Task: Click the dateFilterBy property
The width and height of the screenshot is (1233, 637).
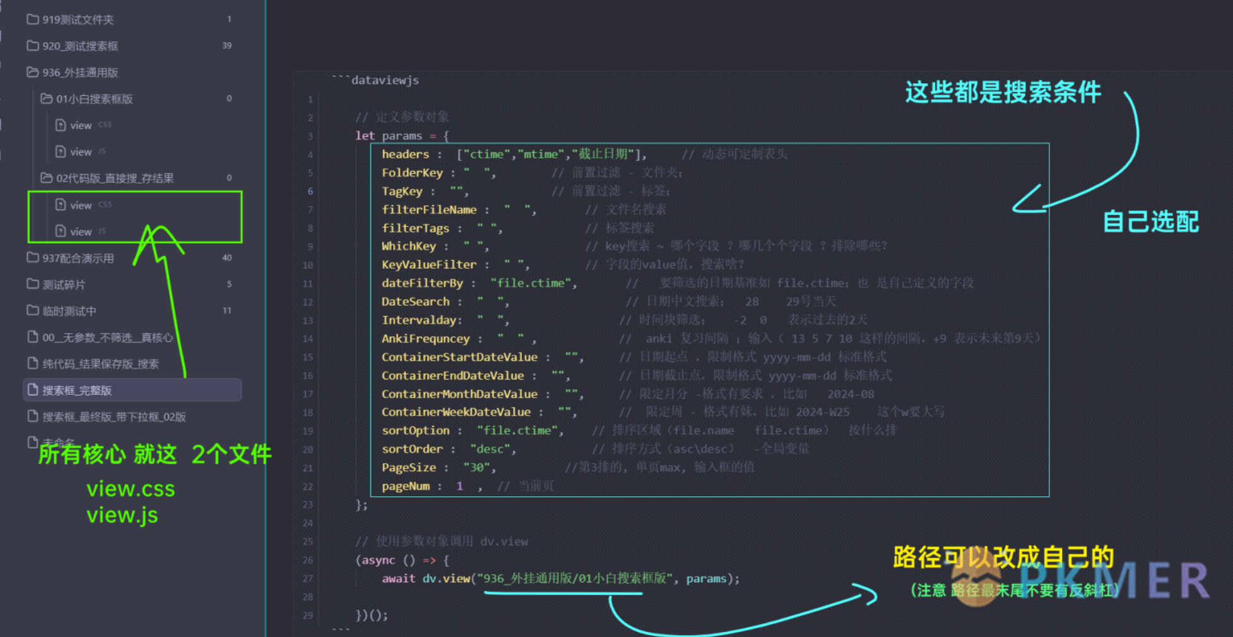Action: point(422,283)
